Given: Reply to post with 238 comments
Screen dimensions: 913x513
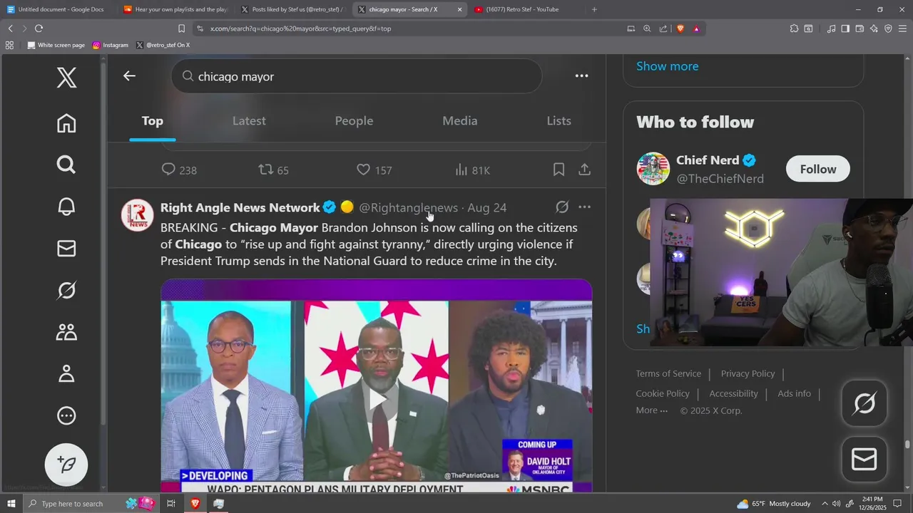Looking at the screenshot, I should (x=179, y=170).
